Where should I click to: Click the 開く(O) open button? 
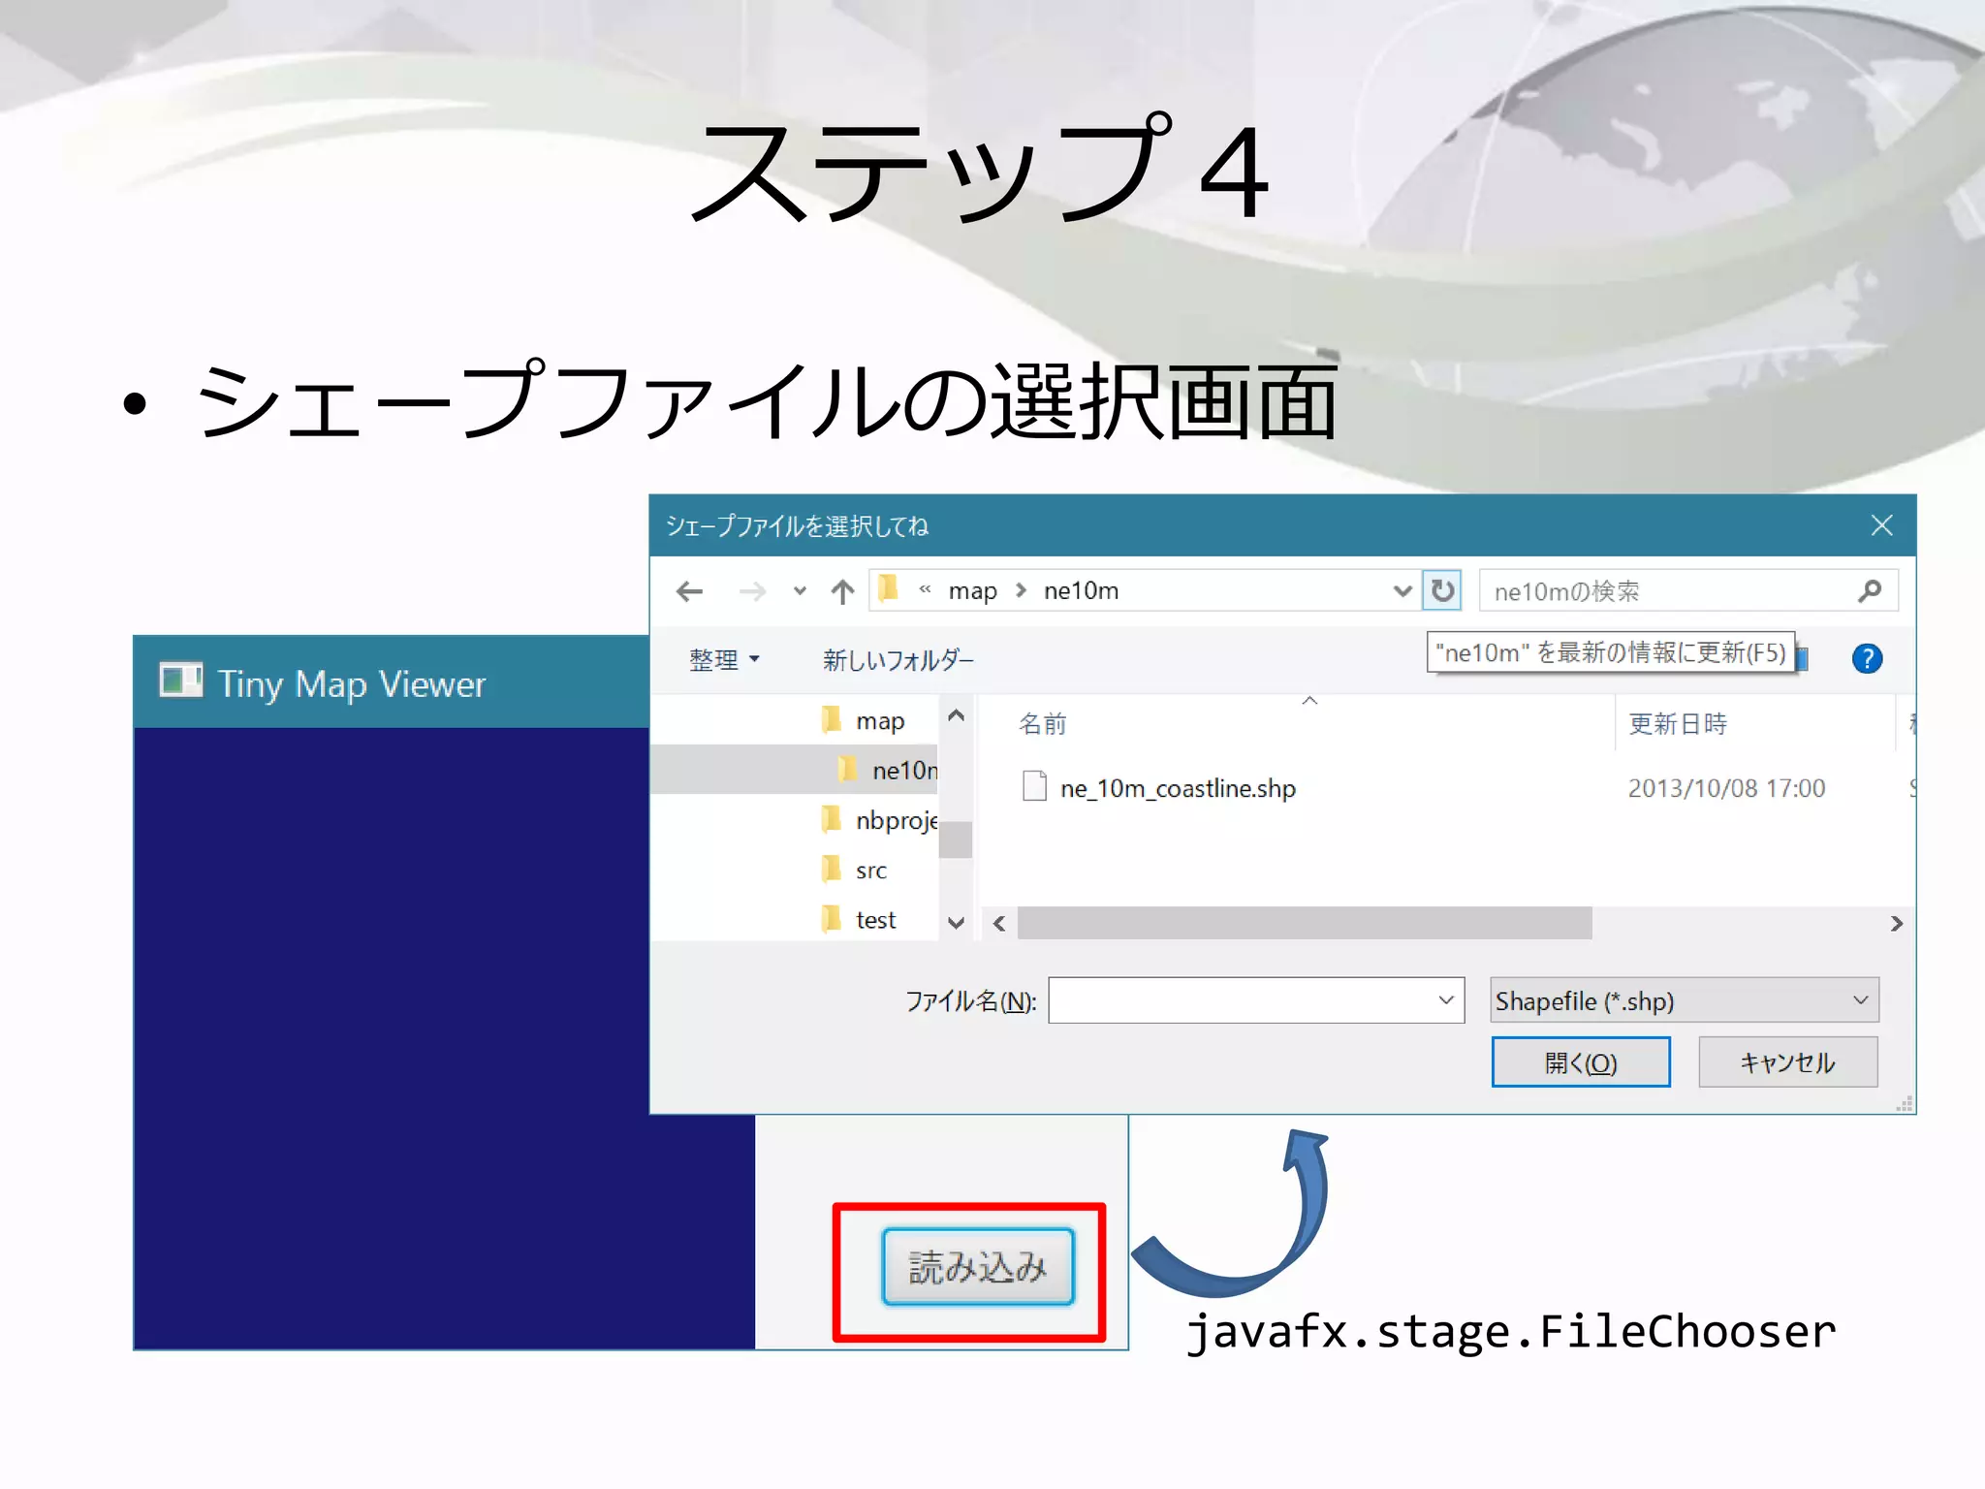(x=1581, y=1062)
